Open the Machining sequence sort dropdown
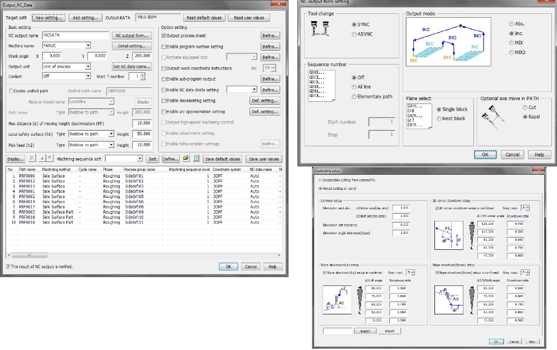557x350 pixels. (139, 159)
